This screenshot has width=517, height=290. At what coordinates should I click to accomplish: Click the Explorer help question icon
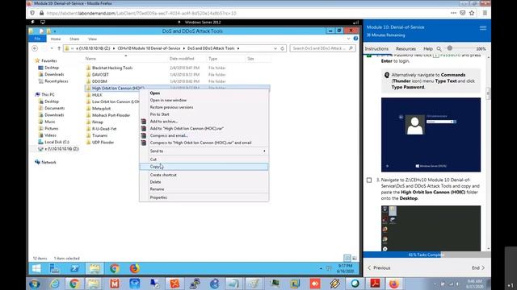[355, 39]
